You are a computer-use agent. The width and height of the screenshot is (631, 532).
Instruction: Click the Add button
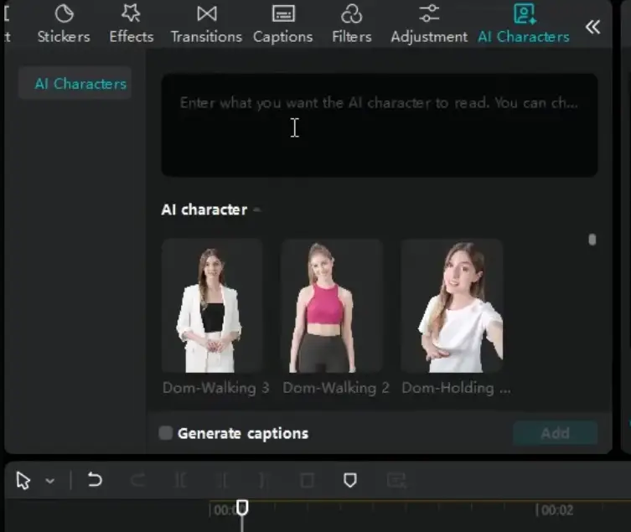[556, 433]
